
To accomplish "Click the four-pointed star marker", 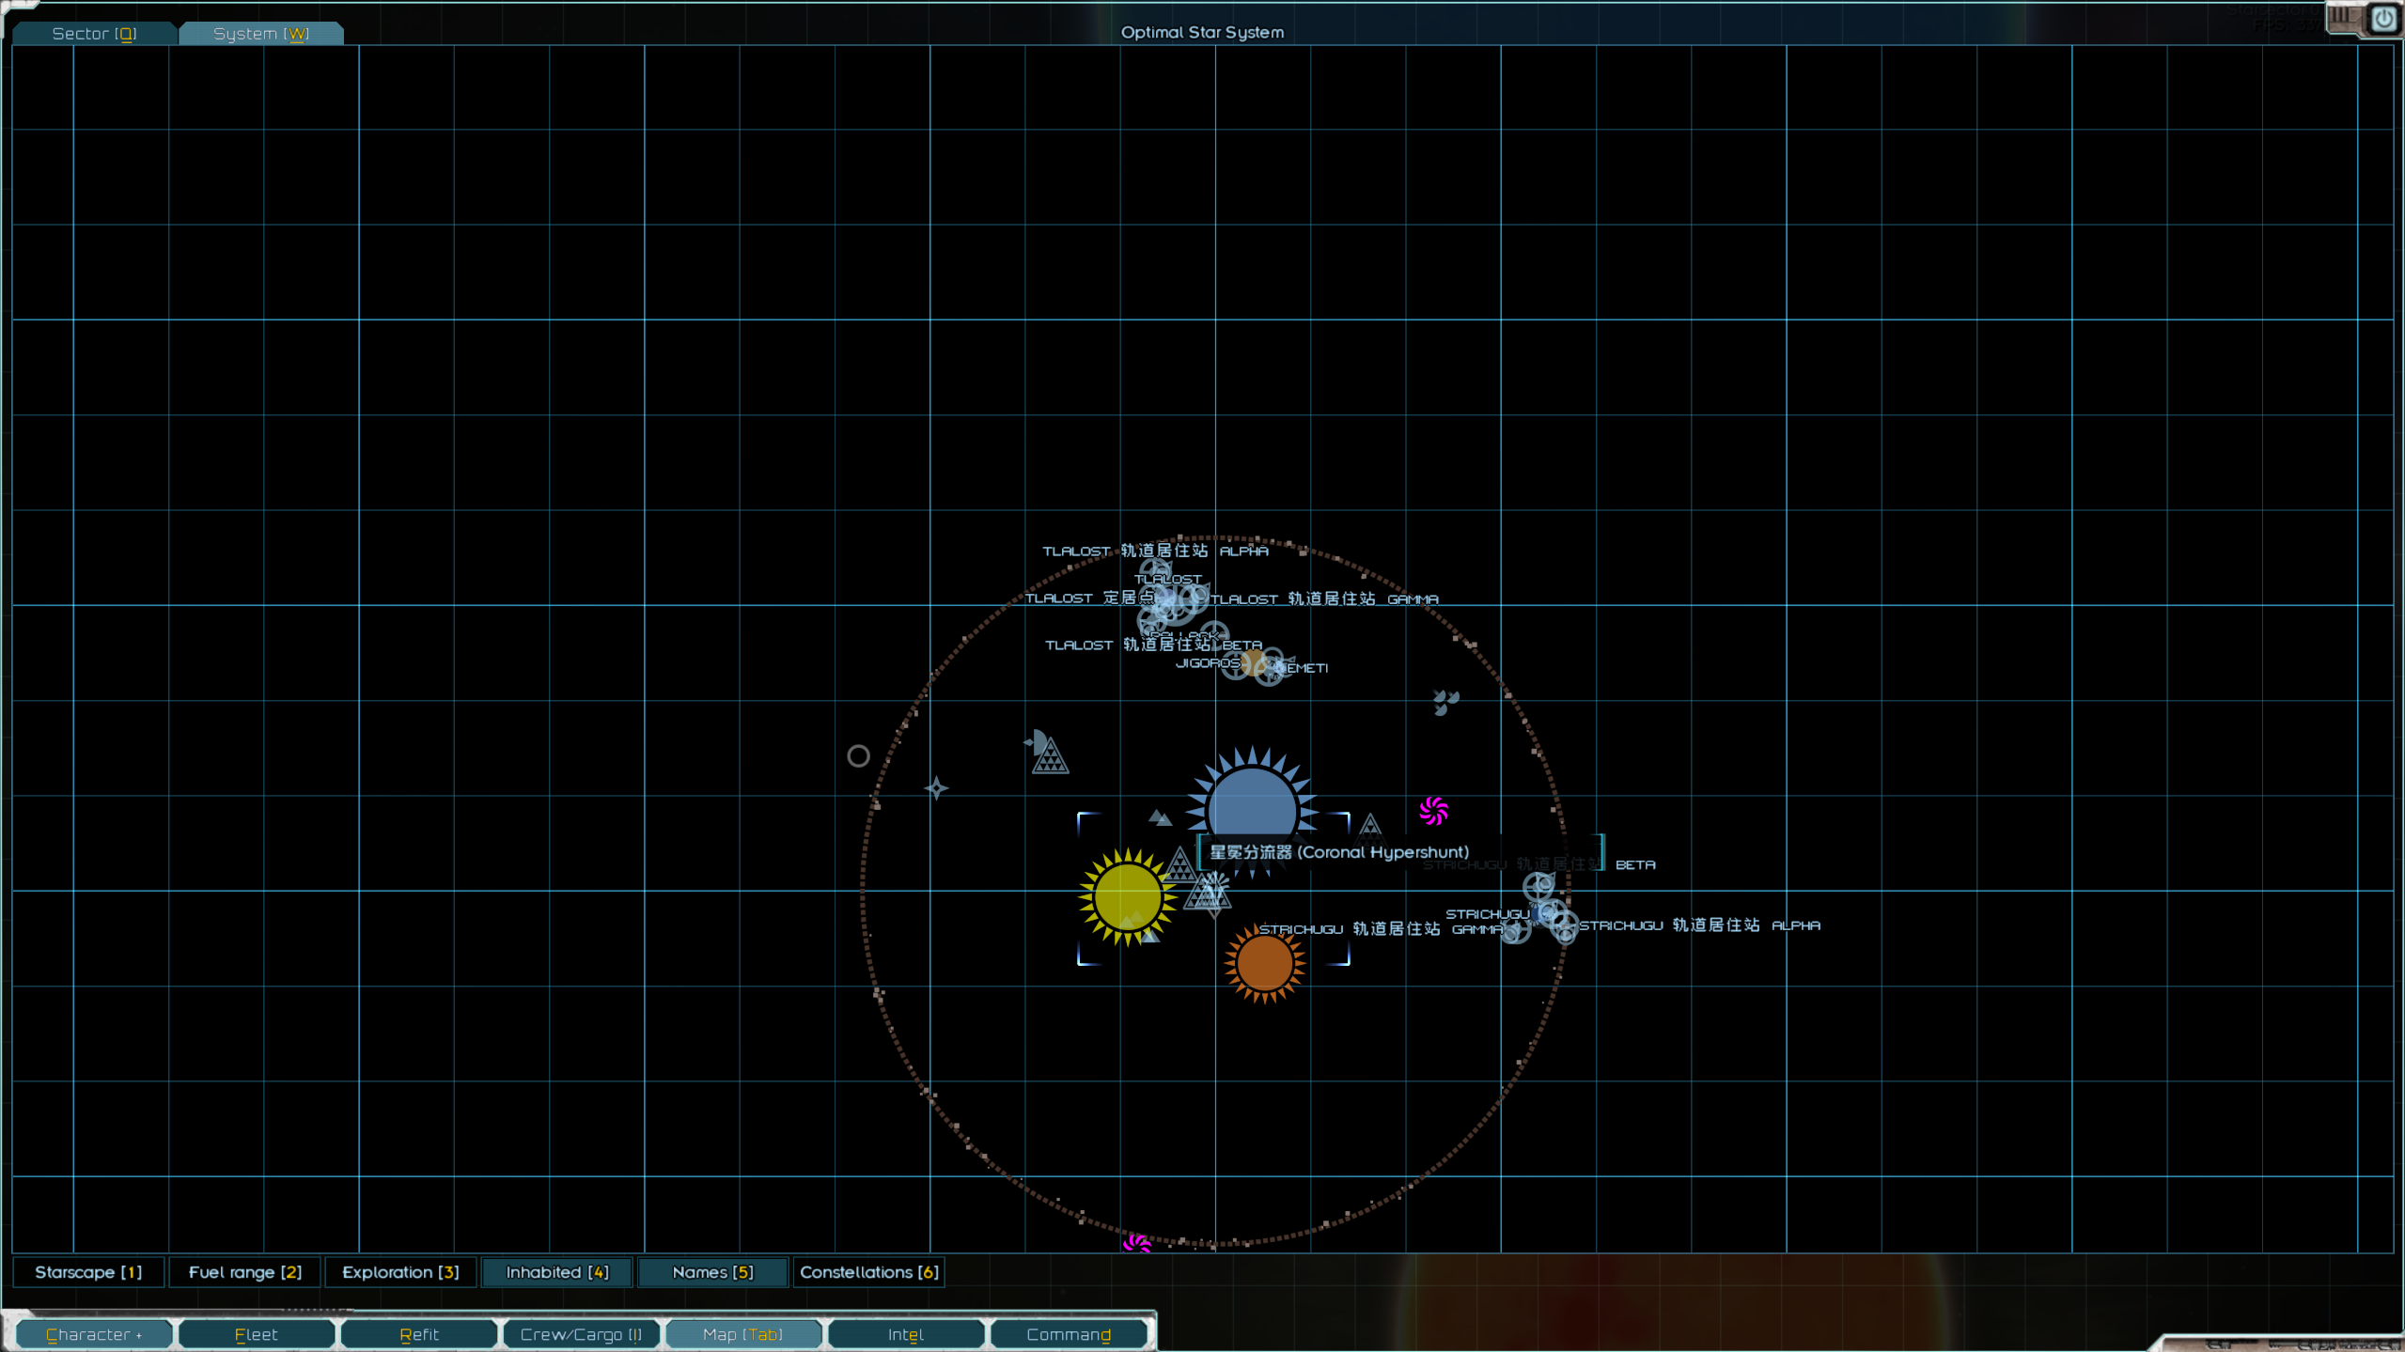I will (x=936, y=787).
